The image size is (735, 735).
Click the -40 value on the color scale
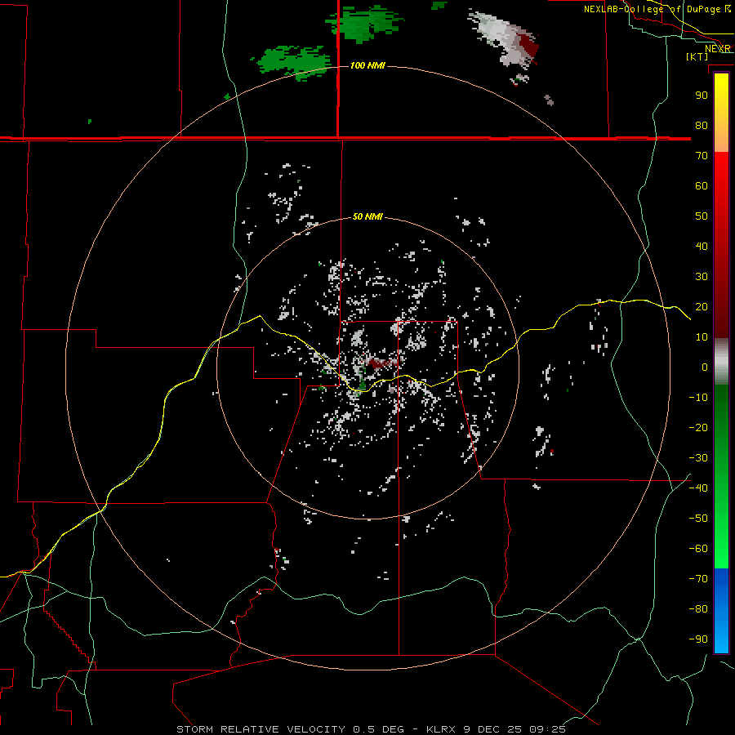coord(698,488)
